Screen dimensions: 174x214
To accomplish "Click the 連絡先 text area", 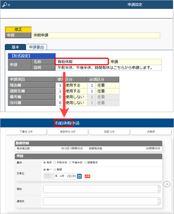I will click(x=102, y=201).
